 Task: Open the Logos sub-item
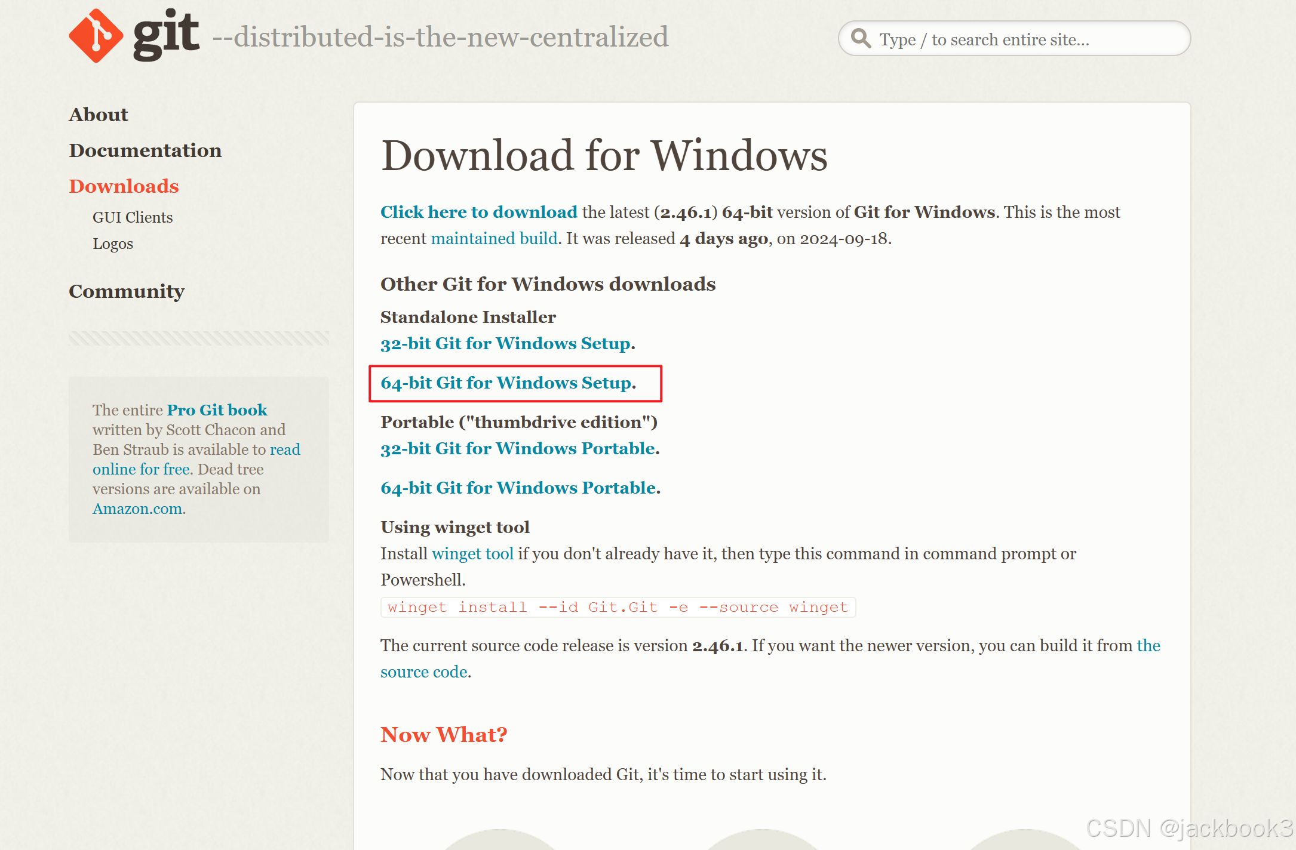113,244
